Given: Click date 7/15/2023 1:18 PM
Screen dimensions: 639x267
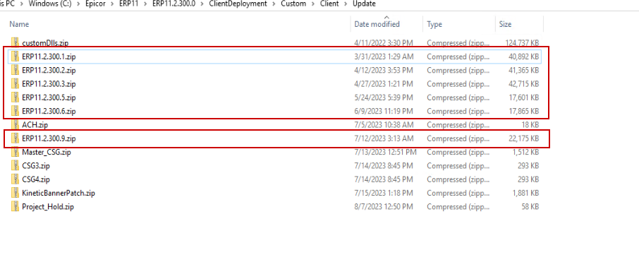Looking at the screenshot, I should [x=384, y=193].
